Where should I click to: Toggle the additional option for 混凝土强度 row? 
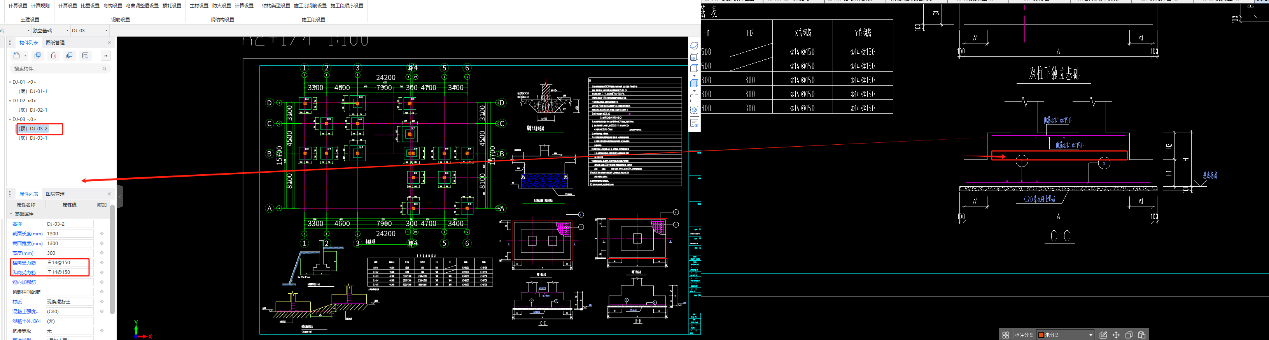click(x=102, y=312)
